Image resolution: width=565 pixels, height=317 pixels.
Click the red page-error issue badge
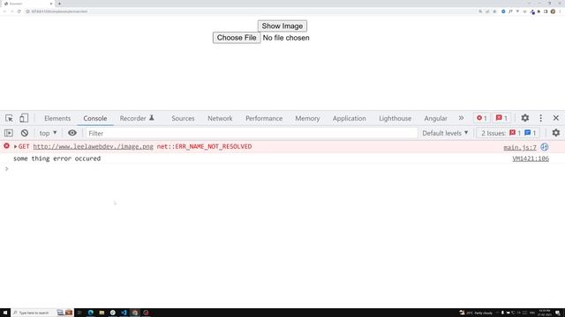point(515,133)
